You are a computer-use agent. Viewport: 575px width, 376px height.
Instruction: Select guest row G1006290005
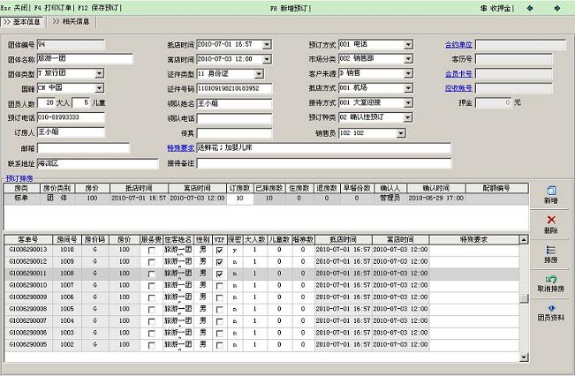tap(261, 345)
